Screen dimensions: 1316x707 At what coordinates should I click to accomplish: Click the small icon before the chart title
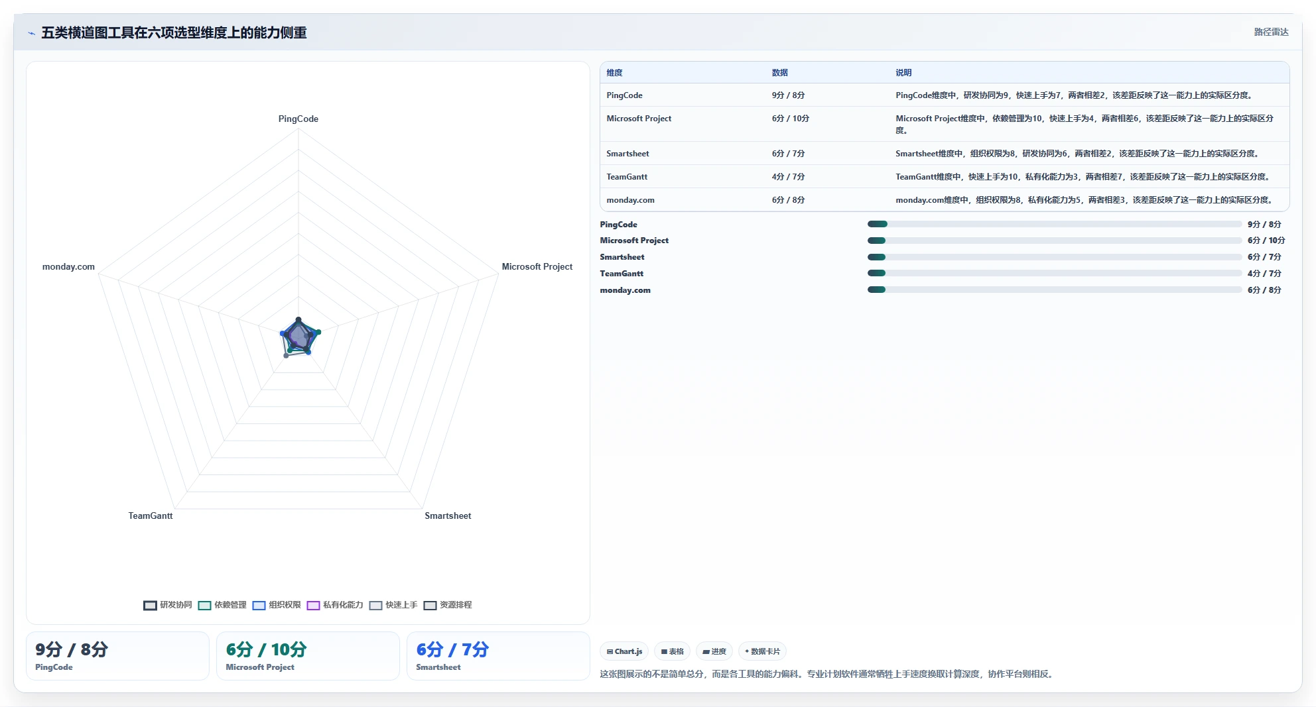click(31, 33)
